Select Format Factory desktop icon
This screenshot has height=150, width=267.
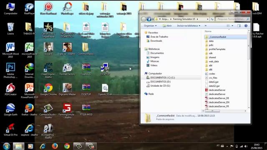(x=67, y=69)
